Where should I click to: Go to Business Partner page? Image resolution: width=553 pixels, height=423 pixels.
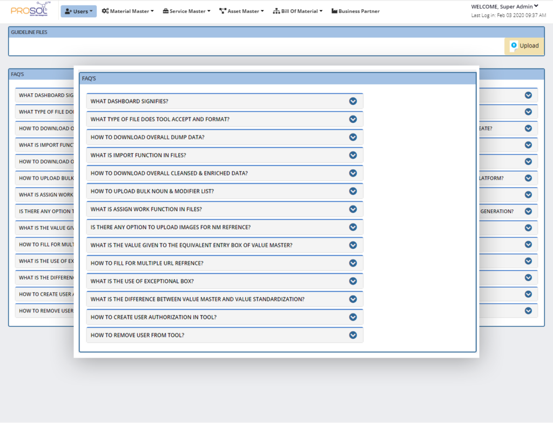355,11
